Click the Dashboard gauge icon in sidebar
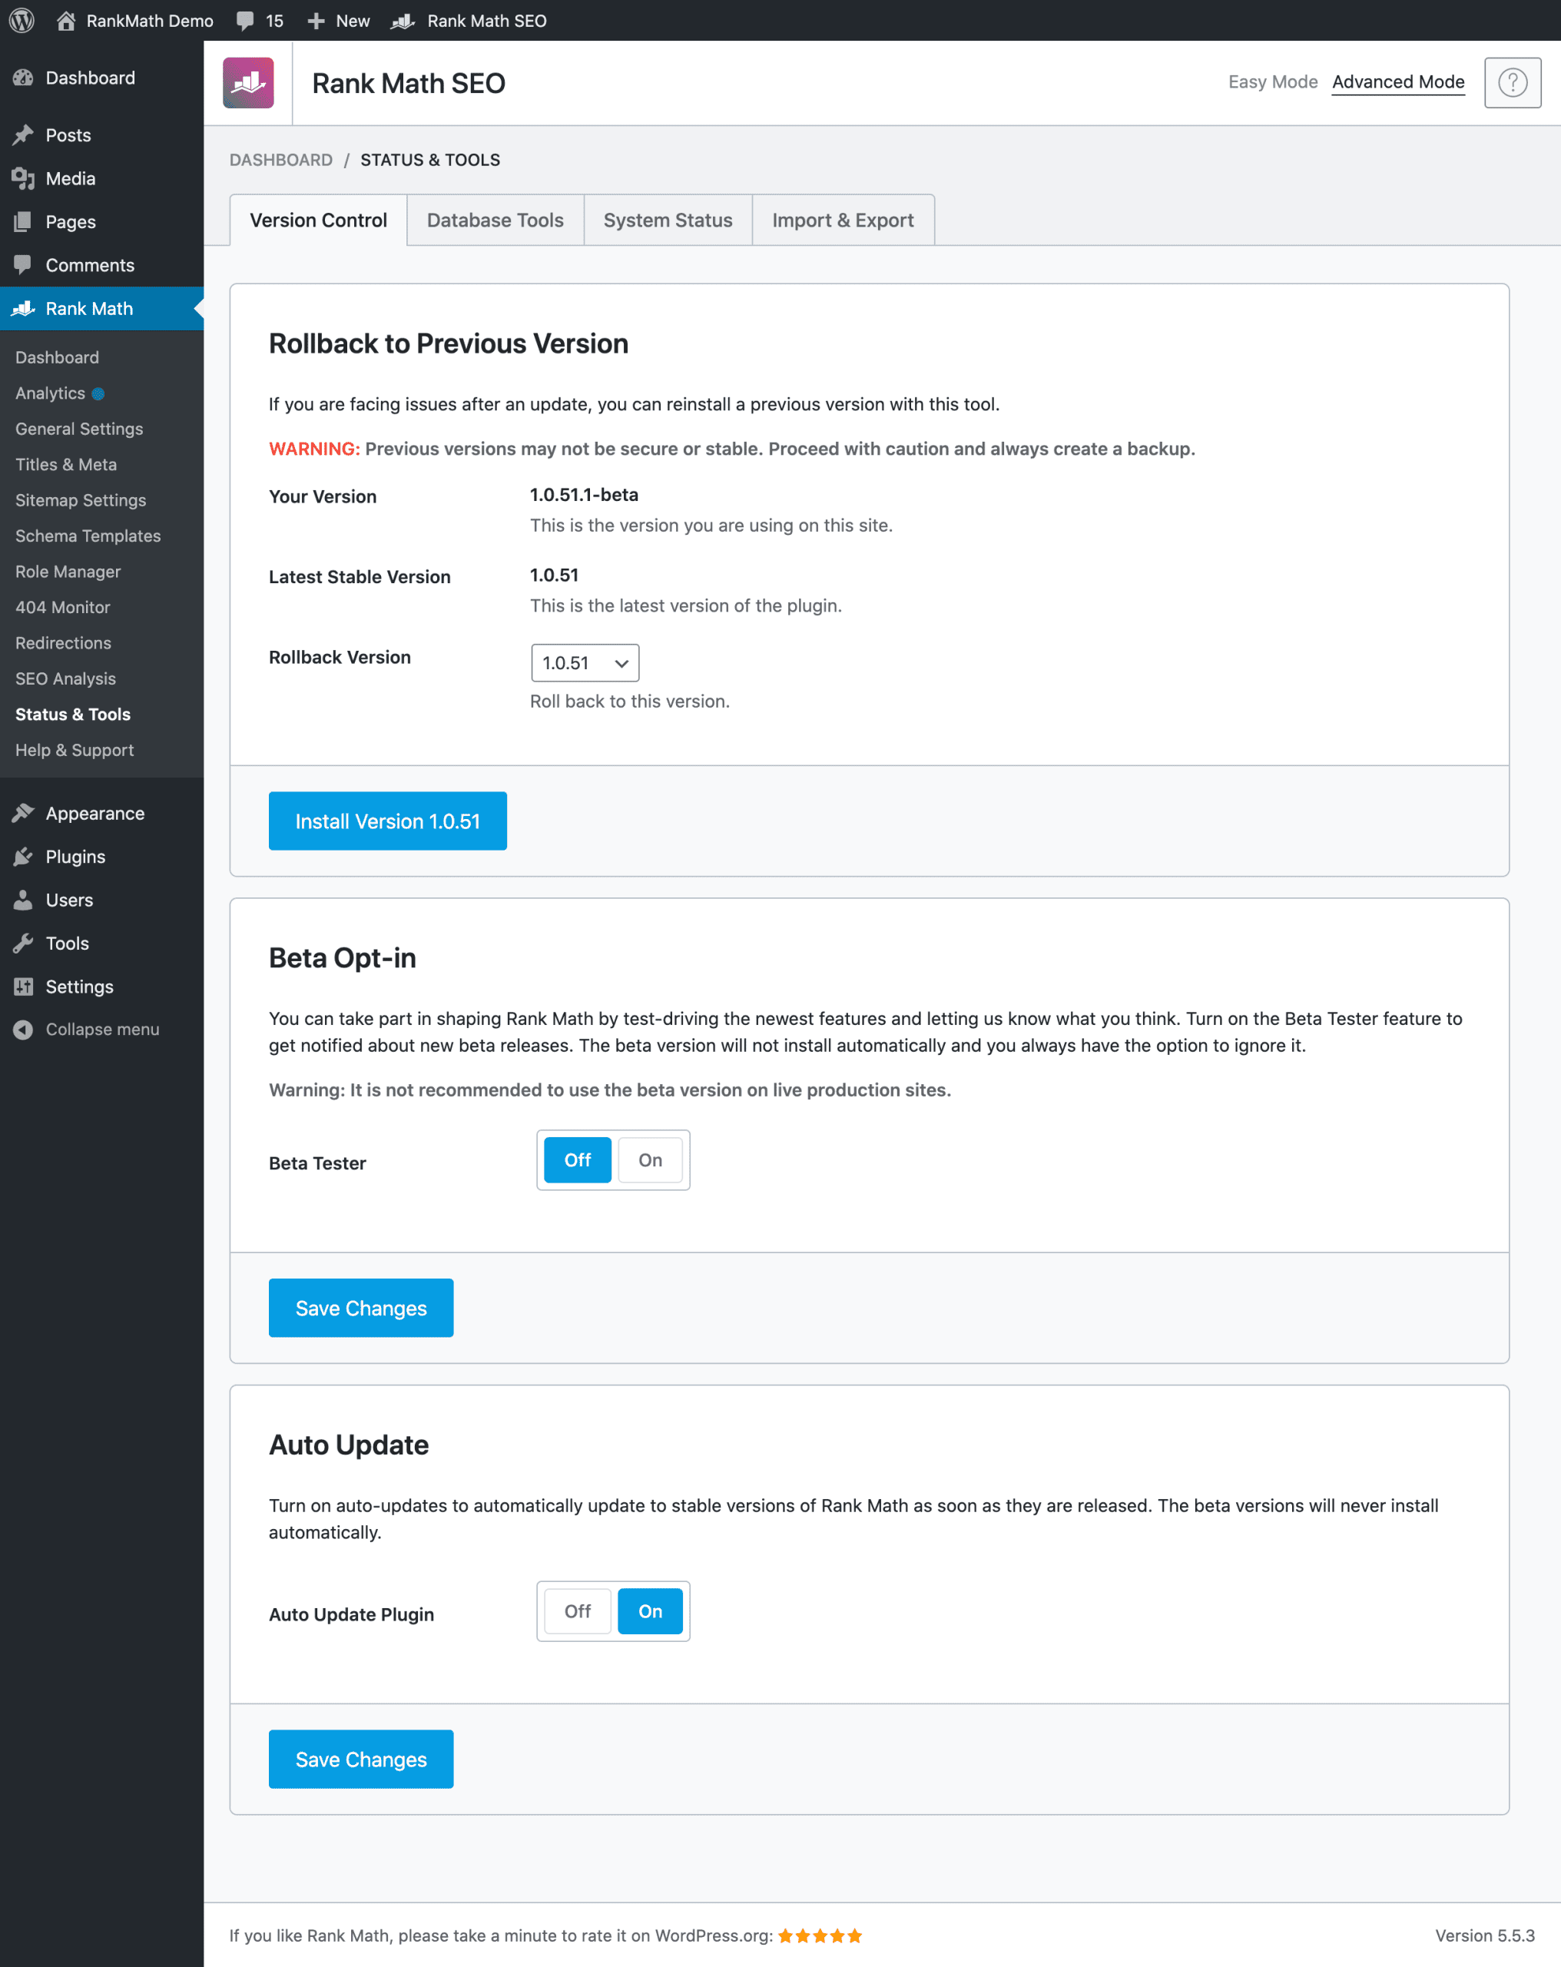 24,78
